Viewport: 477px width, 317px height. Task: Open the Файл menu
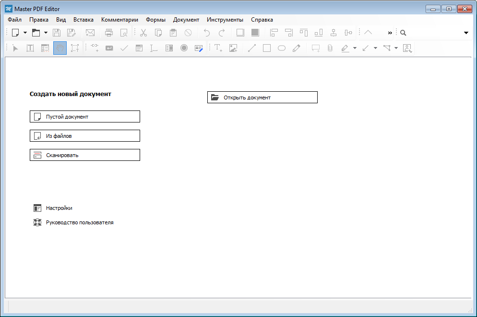(x=14, y=20)
